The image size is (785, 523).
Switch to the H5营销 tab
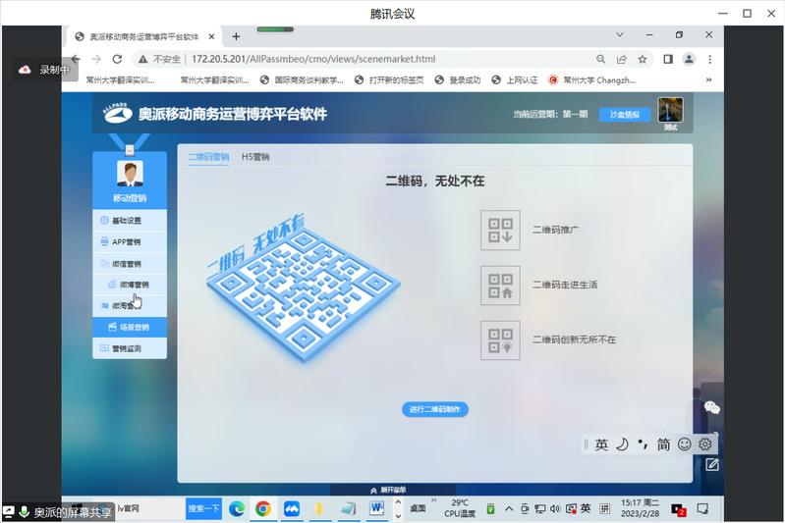coord(255,157)
